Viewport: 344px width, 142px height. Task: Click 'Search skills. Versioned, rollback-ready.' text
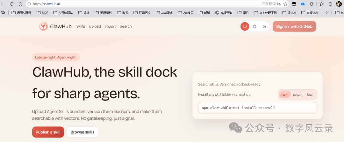pos(229,84)
